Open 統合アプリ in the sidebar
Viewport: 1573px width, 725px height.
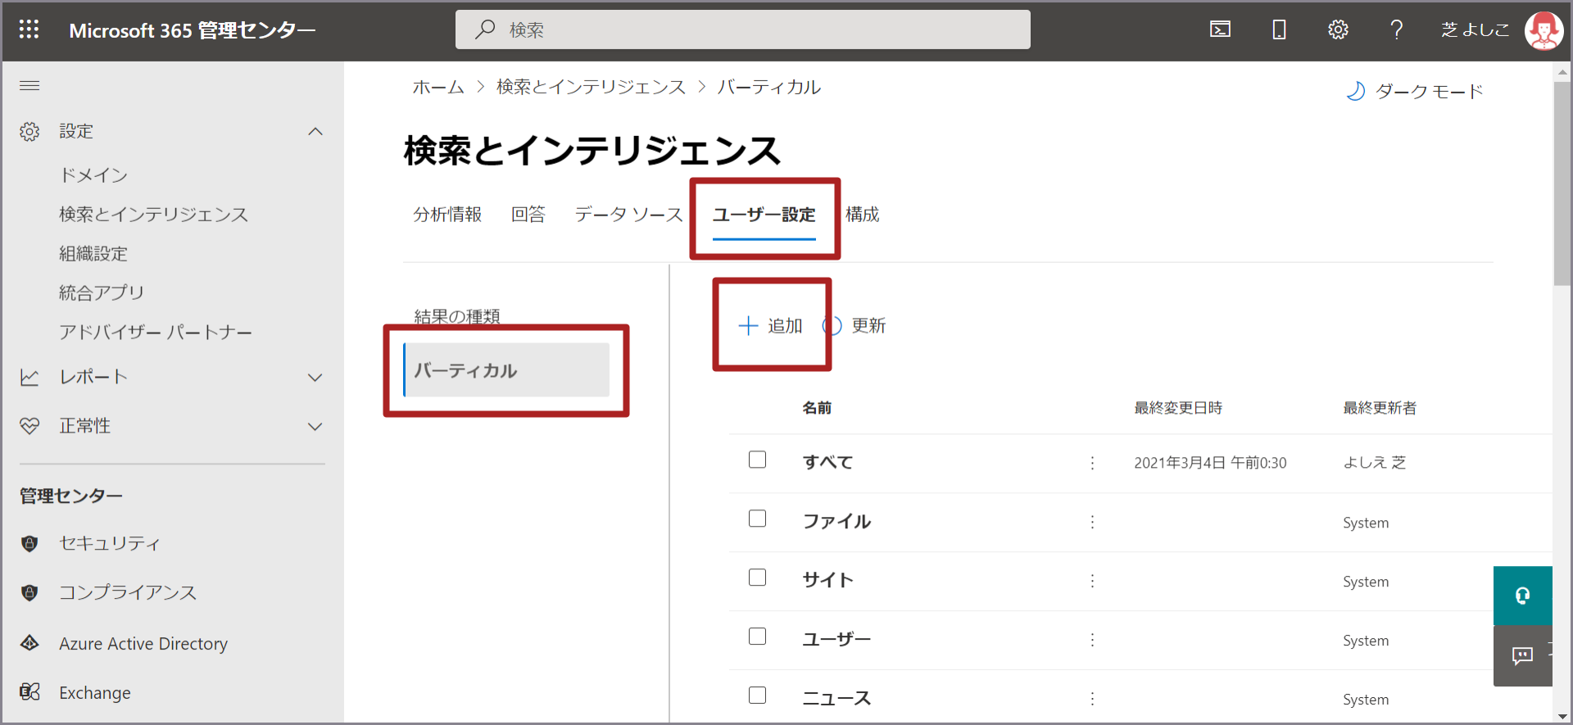pos(102,292)
